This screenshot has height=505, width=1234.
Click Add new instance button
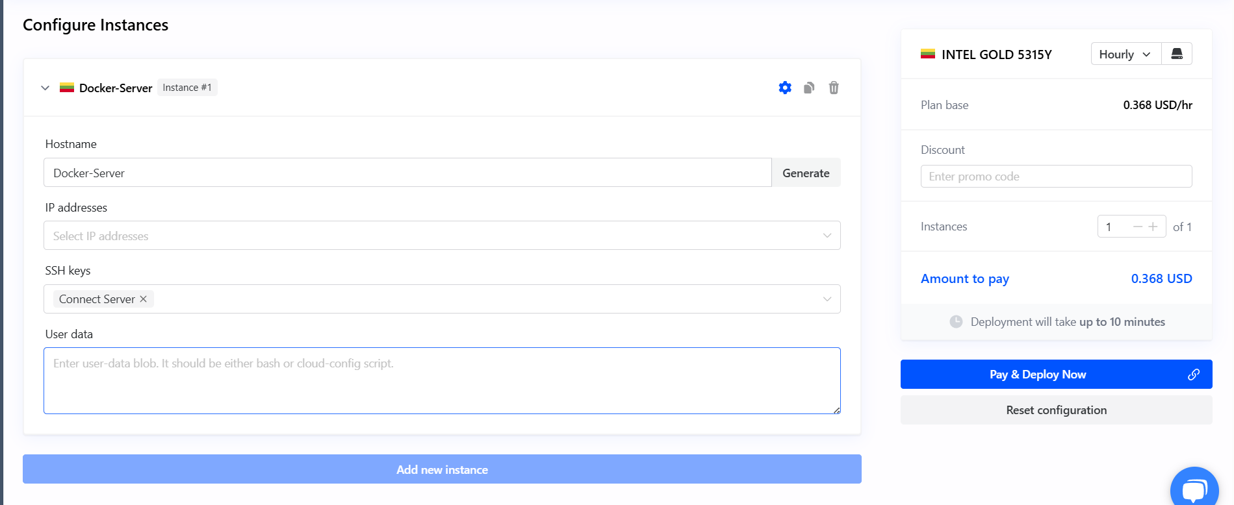point(442,469)
